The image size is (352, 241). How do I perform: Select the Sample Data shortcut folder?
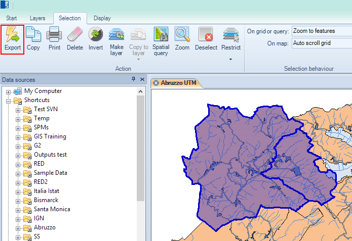[x=51, y=173]
